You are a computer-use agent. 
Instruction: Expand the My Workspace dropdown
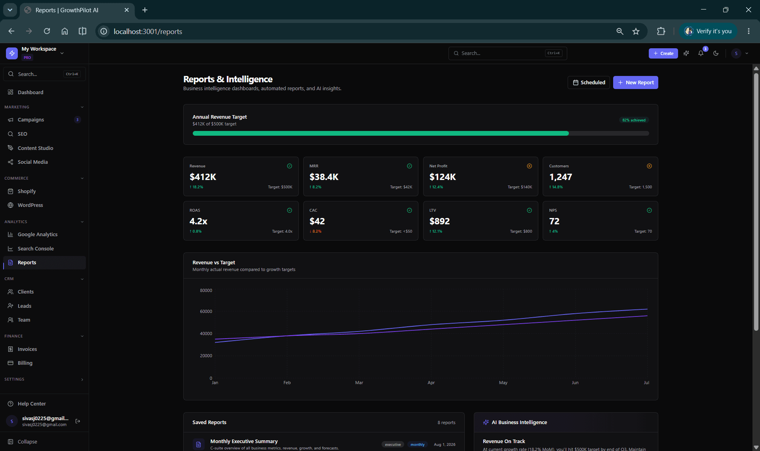pyautogui.click(x=62, y=53)
